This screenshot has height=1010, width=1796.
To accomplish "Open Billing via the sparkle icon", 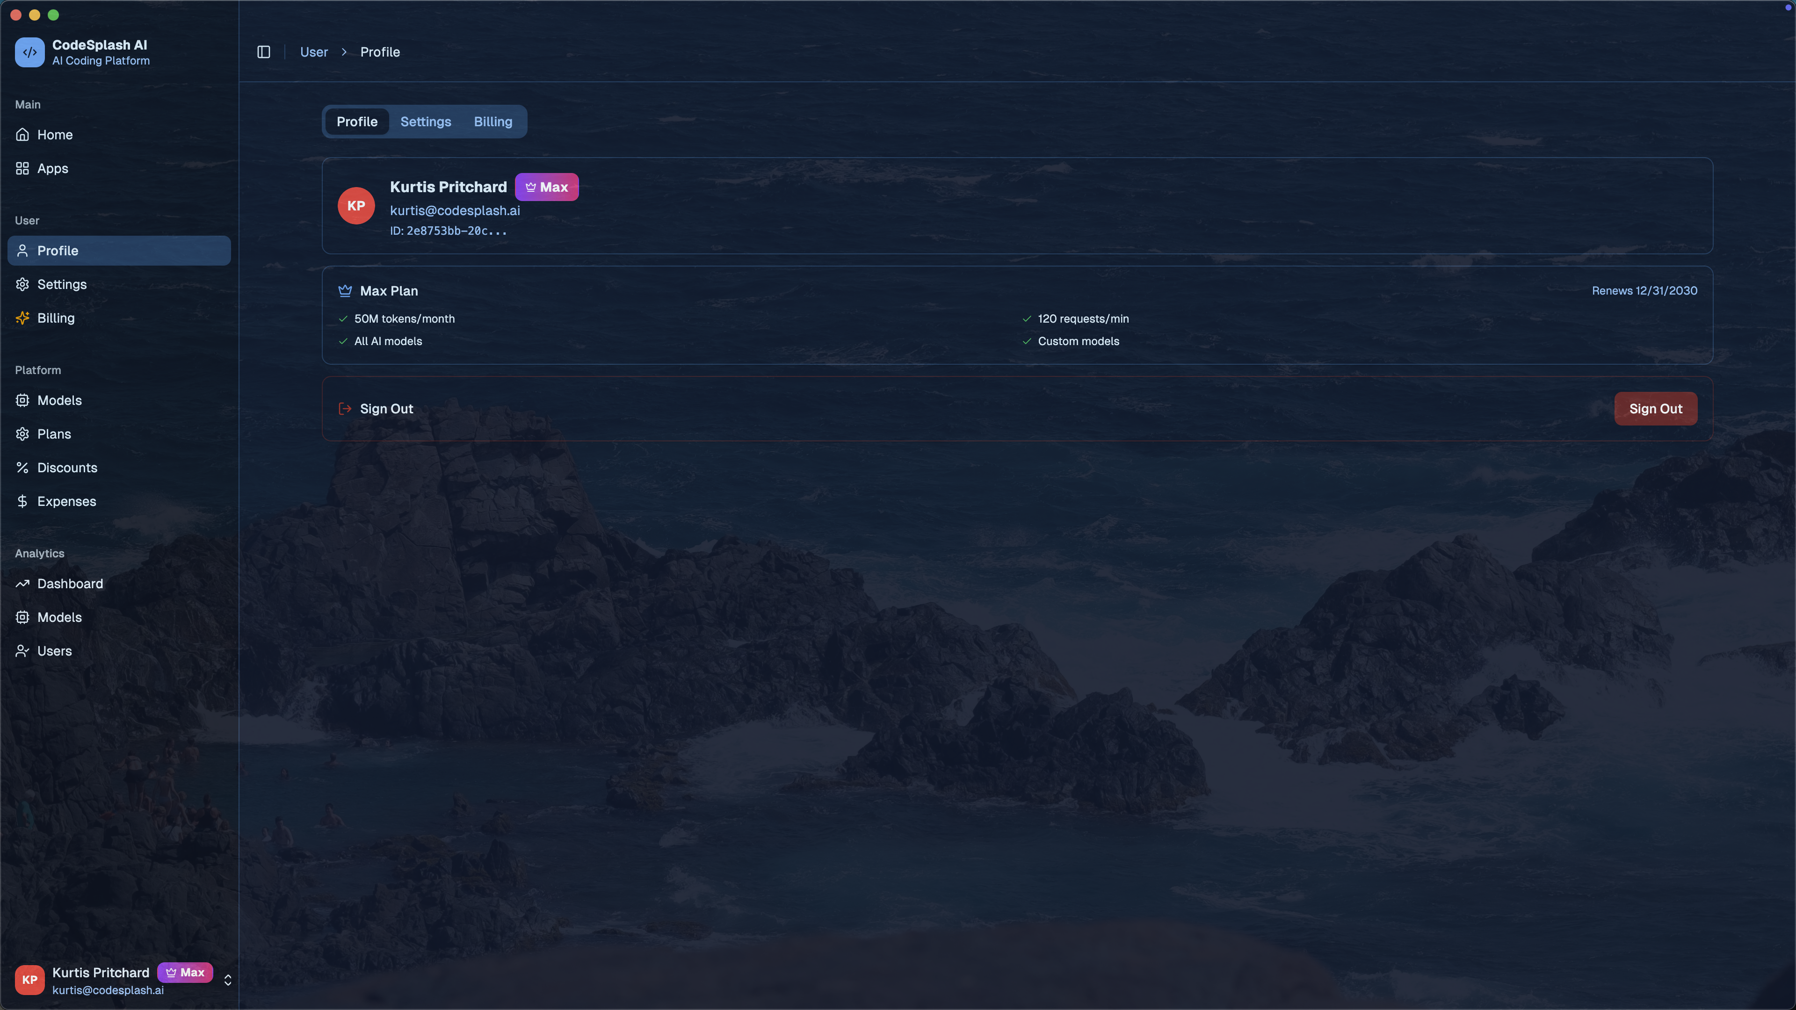I will pyautogui.click(x=22, y=318).
